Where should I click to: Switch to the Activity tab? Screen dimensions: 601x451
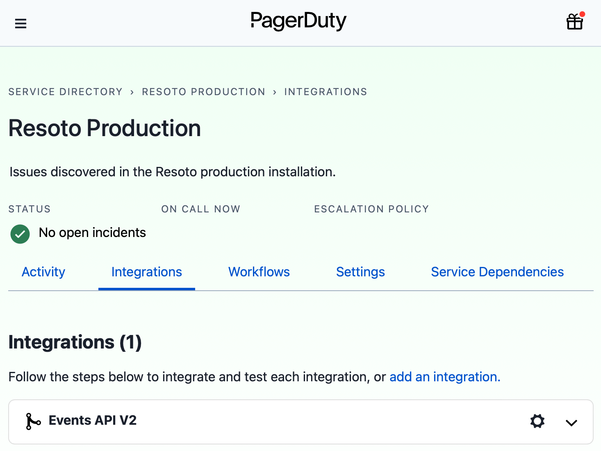[x=43, y=272]
